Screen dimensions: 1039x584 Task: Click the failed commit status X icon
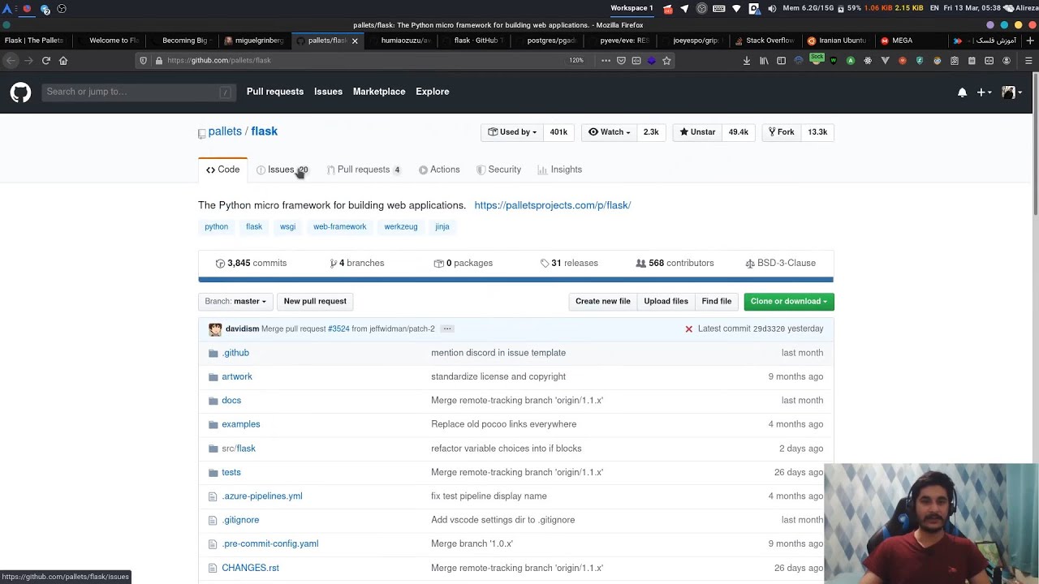[688, 329]
